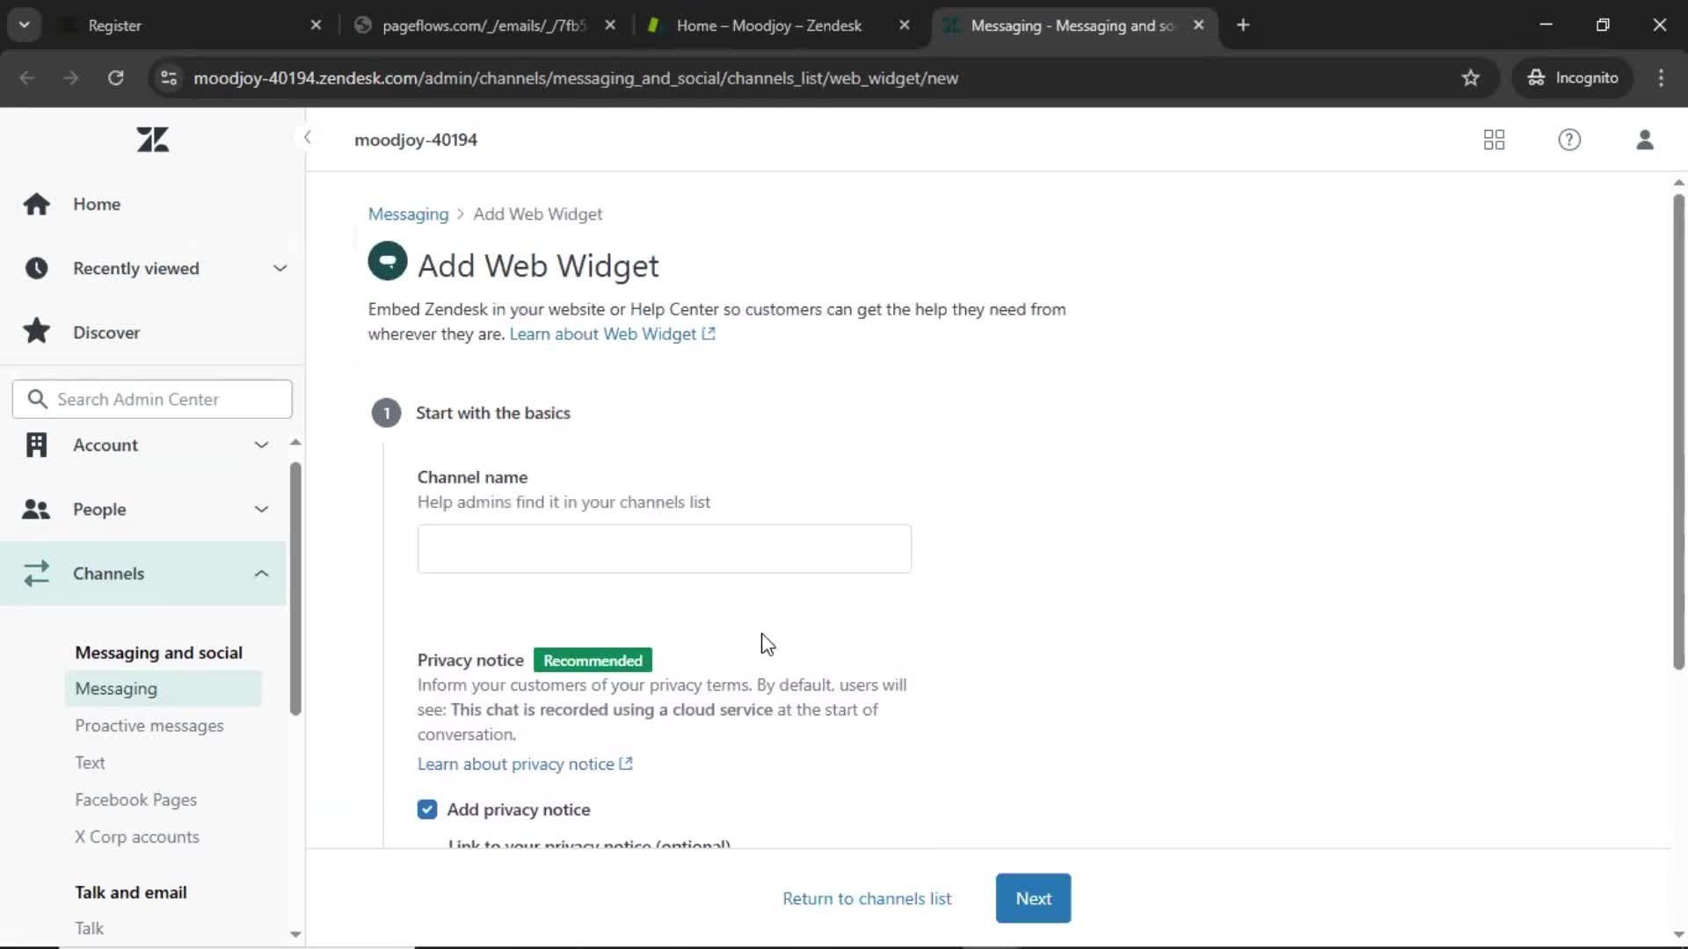Image resolution: width=1688 pixels, height=949 pixels.
Task: Close the Home – Moodjoy – Zendesk tab
Action: pyautogui.click(x=905, y=25)
